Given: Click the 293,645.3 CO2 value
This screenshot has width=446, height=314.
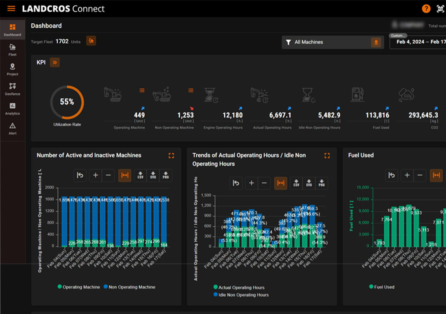Looking at the screenshot, I should [x=423, y=115].
